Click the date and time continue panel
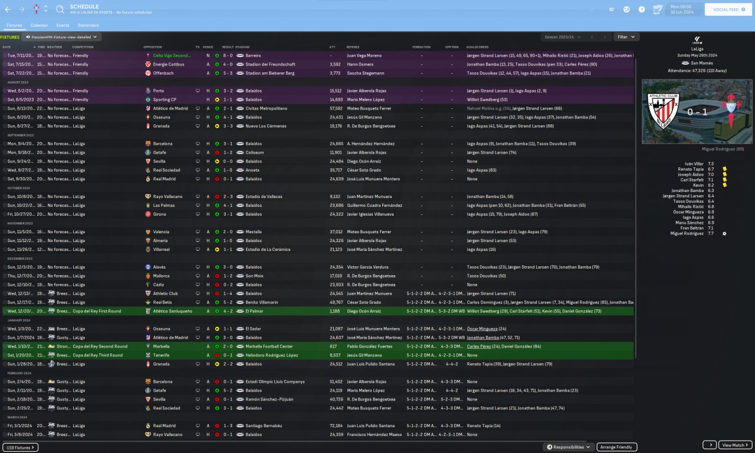Screen dimensions: 755x453 [684, 9]
